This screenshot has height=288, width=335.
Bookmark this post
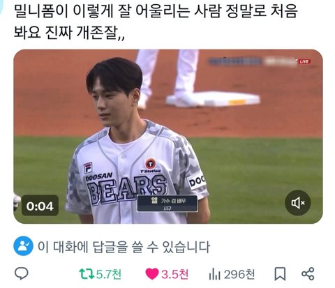tap(280, 274)
